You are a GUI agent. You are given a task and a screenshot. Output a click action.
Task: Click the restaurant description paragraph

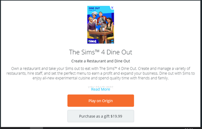click(101, 73)
